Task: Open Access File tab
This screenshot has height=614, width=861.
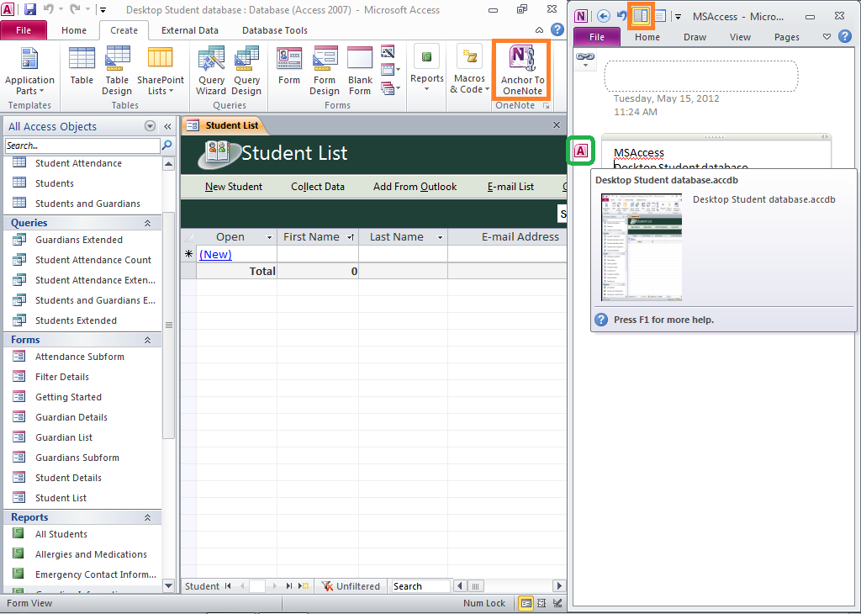Action: (24, 30)
